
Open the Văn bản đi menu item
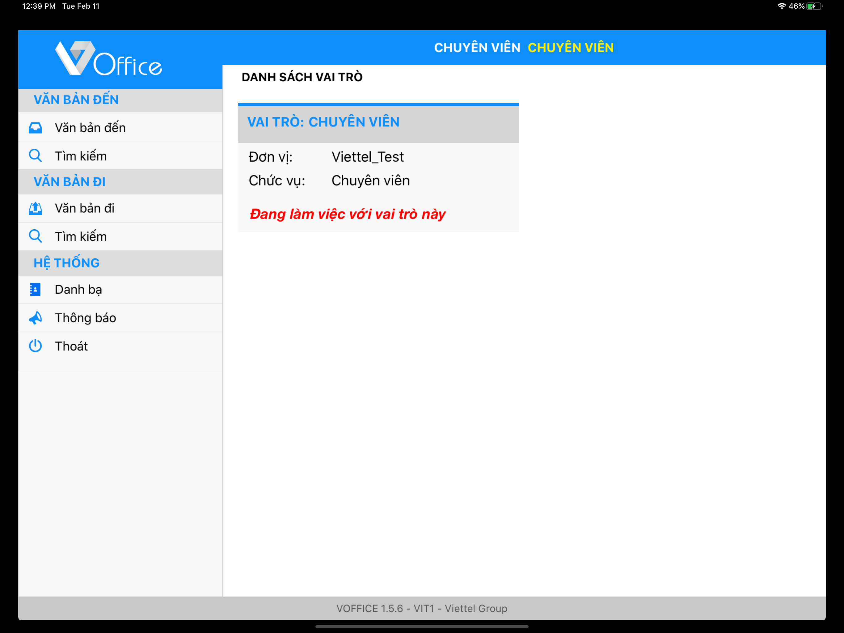(x=120, y=208)
